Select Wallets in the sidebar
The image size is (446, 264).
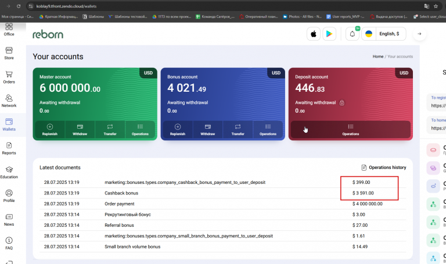click(x=9, y=125)
